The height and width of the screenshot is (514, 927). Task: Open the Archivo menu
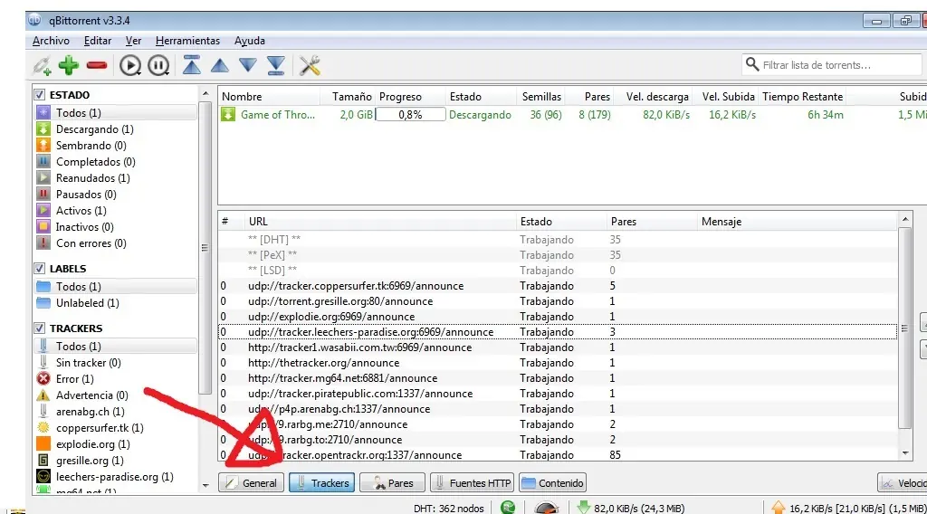click(x=51, y=41)
